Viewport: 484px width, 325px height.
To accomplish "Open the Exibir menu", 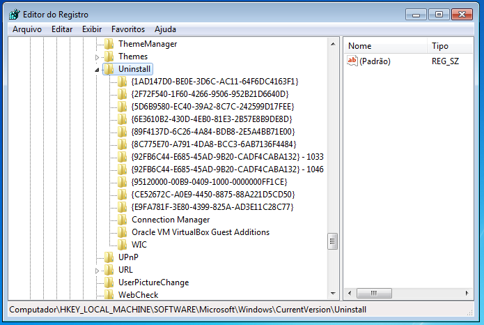I will [x=92, y=29].
